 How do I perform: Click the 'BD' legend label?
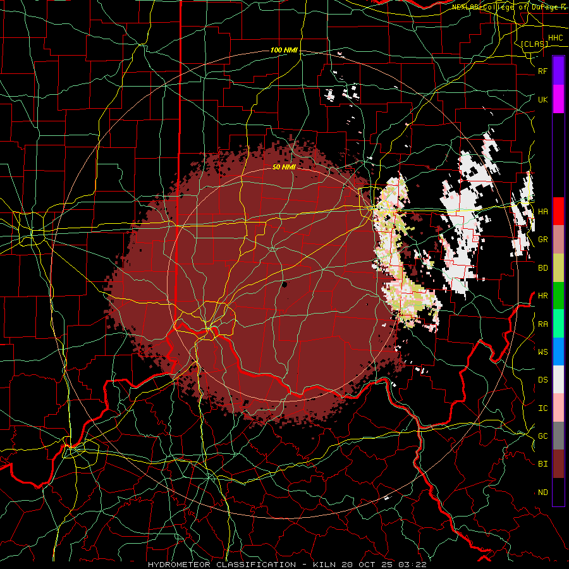542,268
